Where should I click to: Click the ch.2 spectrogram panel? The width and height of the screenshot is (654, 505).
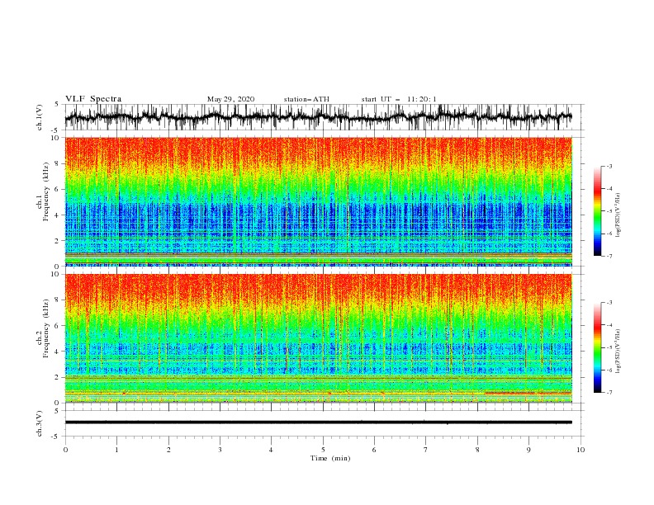click(319, 338)
